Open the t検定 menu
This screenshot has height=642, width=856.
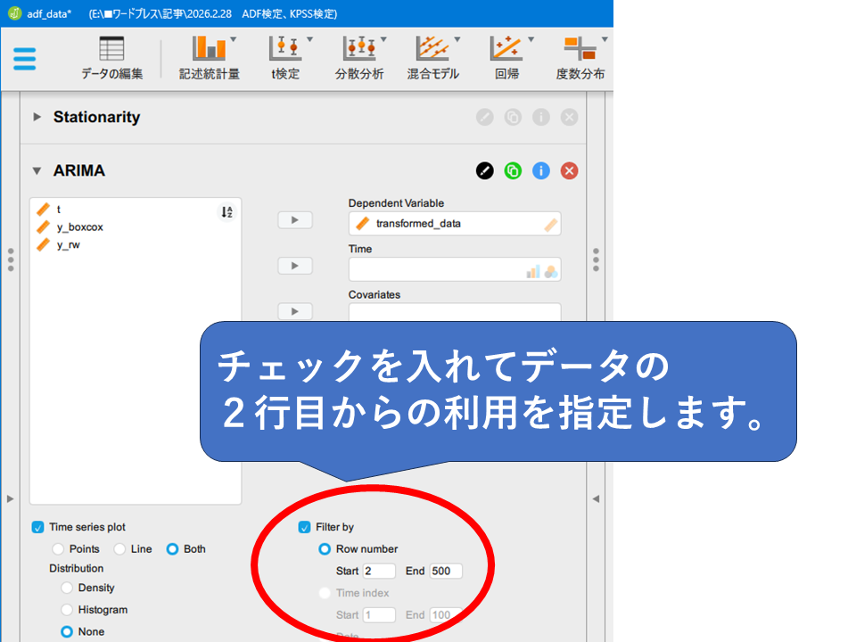[285, 58]
